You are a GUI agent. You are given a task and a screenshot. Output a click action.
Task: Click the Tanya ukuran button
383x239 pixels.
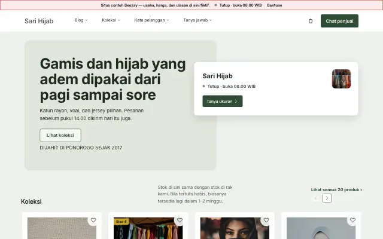point(223,101)
